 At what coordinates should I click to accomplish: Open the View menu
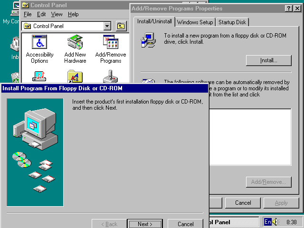point(57,15)
